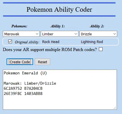Click the code line 6C2A9752 B7A204CB

23,88
